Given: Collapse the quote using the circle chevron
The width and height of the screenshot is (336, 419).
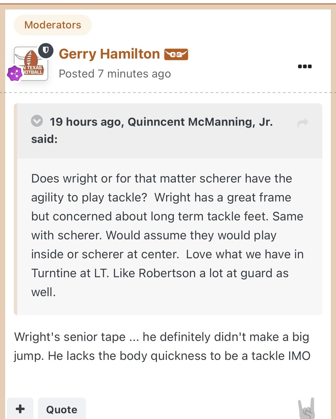Looking at the screenshot, I should (37, 121).
